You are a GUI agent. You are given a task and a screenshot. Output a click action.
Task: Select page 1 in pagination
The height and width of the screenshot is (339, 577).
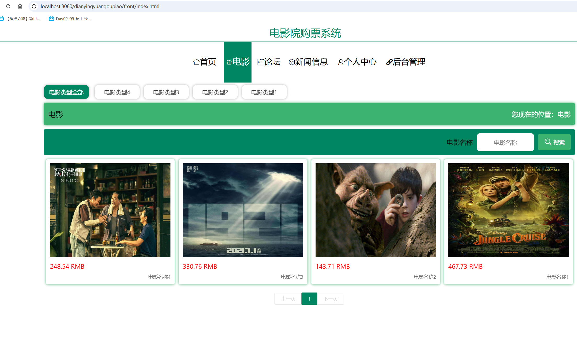[309, 299]
